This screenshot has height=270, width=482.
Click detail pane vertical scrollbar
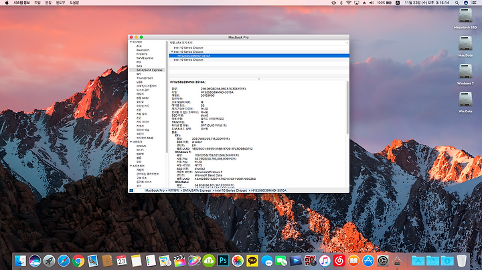pos(347,108)
